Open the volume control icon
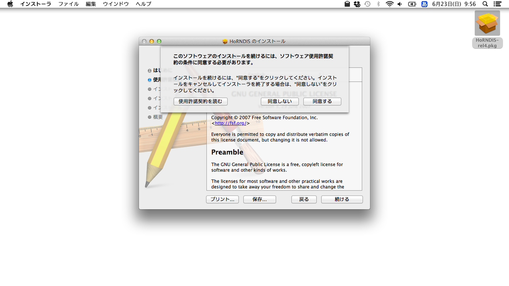Viewport: 509px width, 286px height. 400,4
